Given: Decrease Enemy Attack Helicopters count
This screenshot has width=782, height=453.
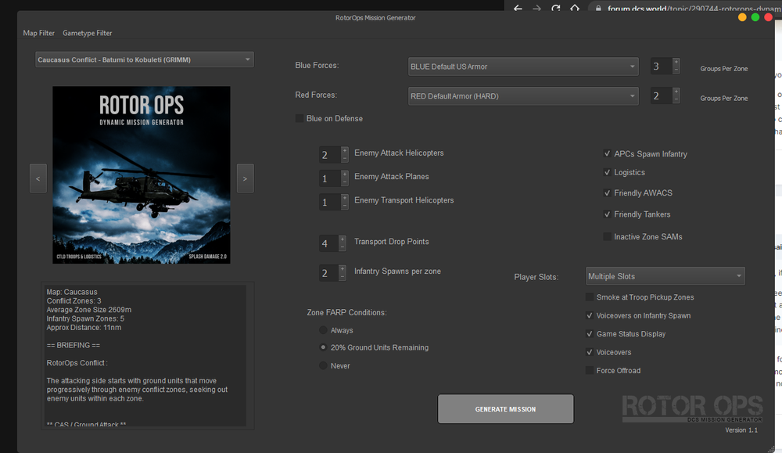Looking at the screenshot, I should 345,159.
